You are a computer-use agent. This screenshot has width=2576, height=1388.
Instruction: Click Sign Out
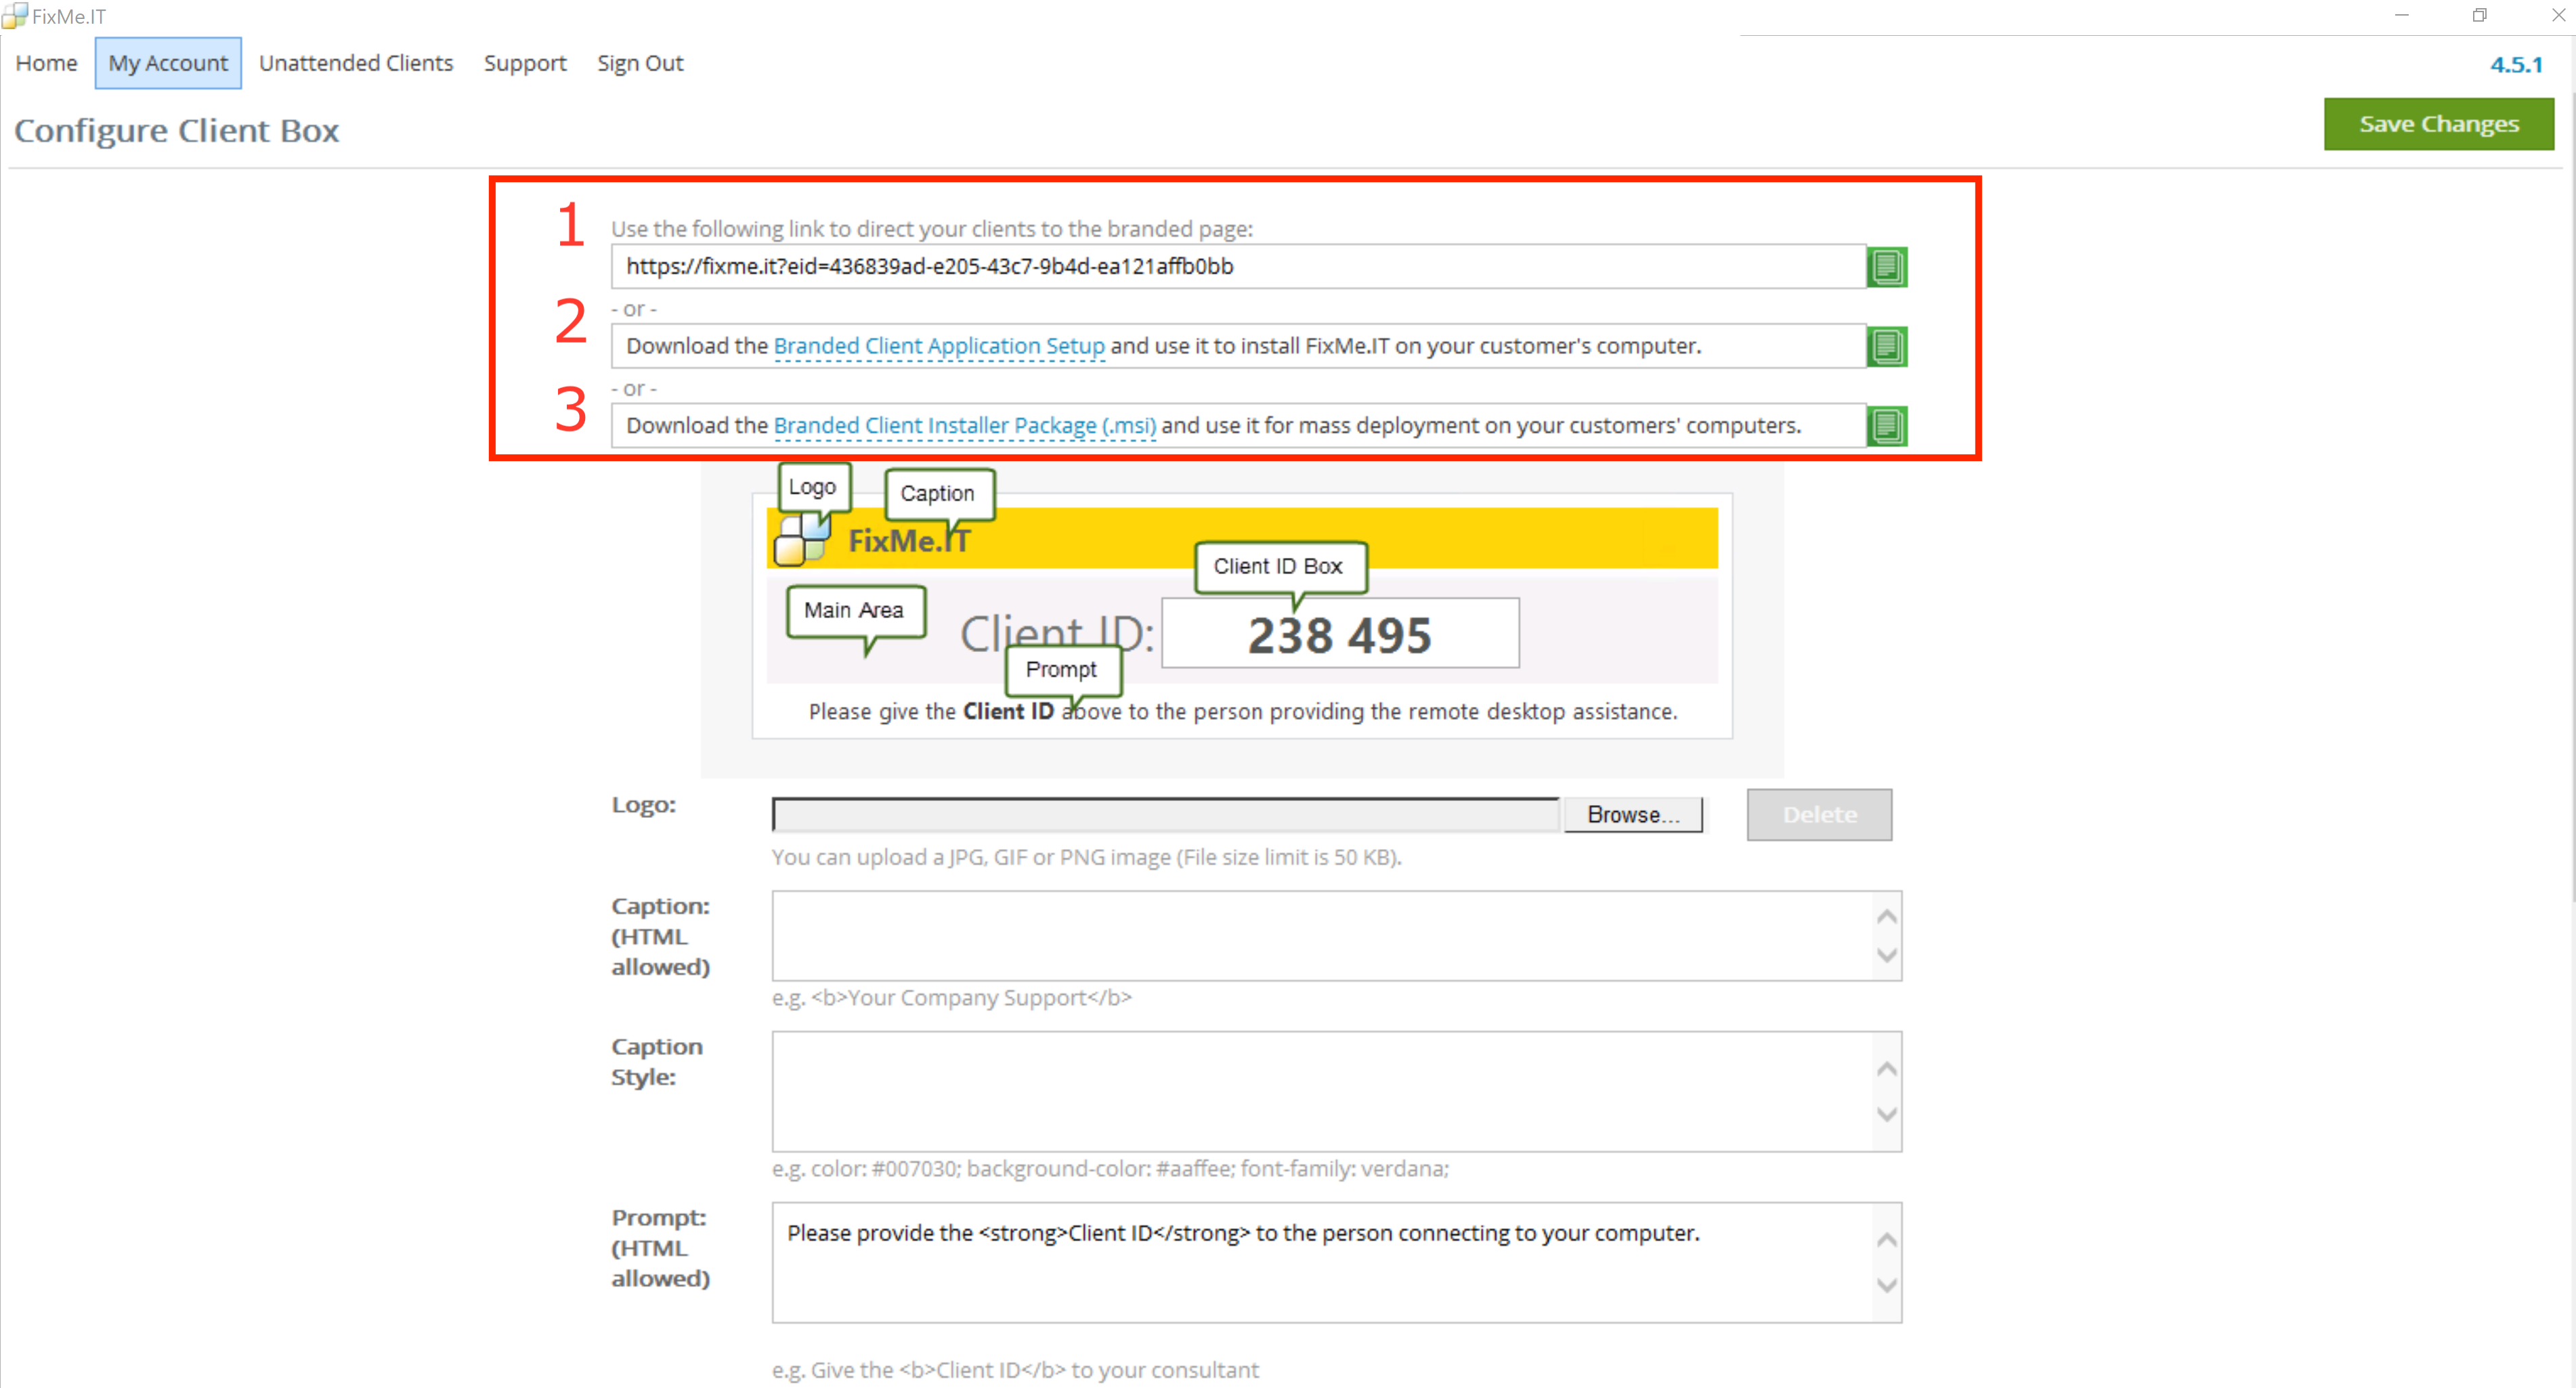pyautogui.click(x=640, y=63)
